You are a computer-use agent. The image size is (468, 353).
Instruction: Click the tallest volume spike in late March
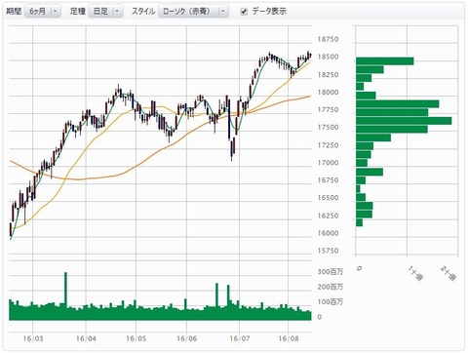[x=65, y=295]
